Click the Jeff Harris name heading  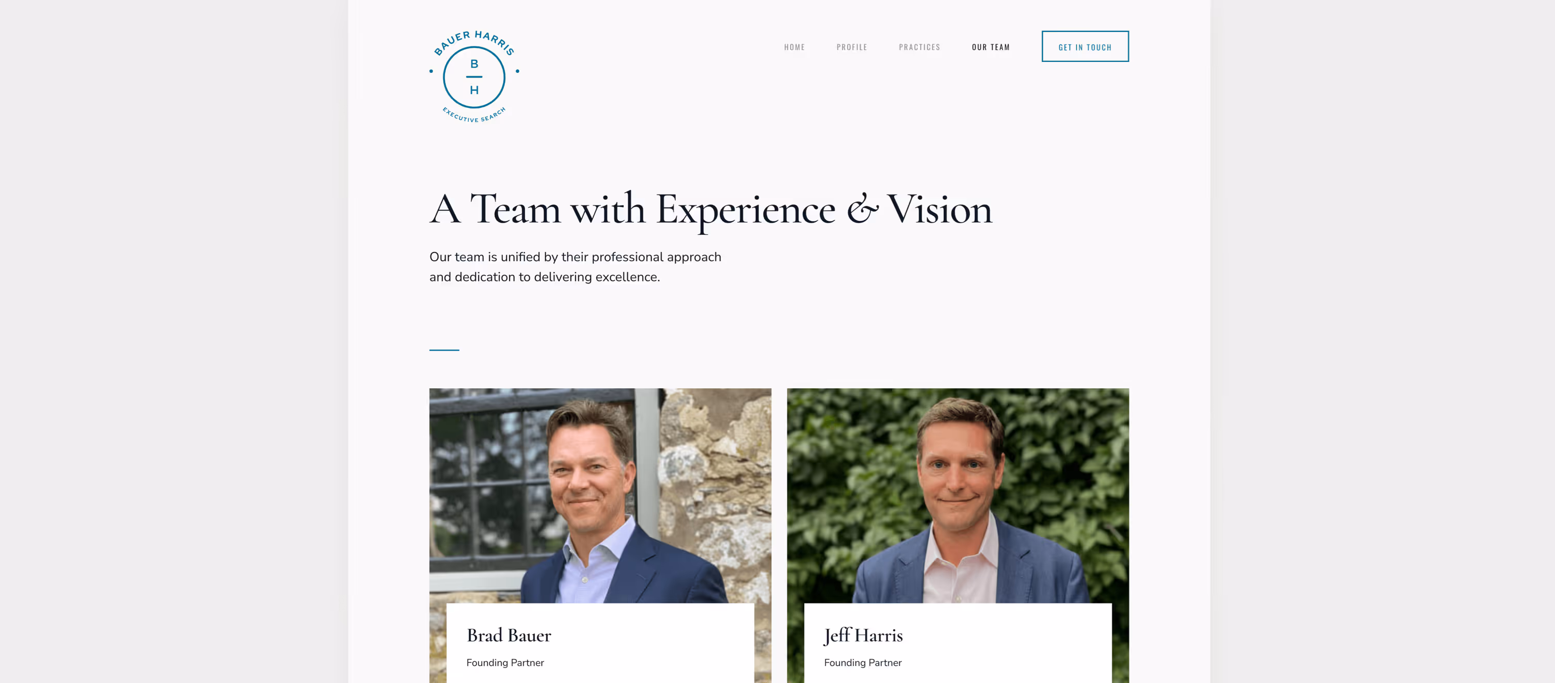[863, 636]
